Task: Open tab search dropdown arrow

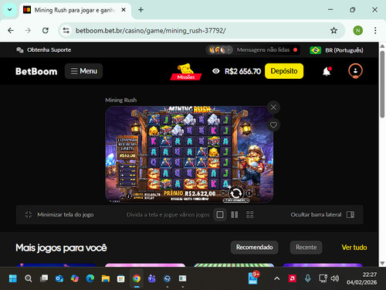Action: 10,10
